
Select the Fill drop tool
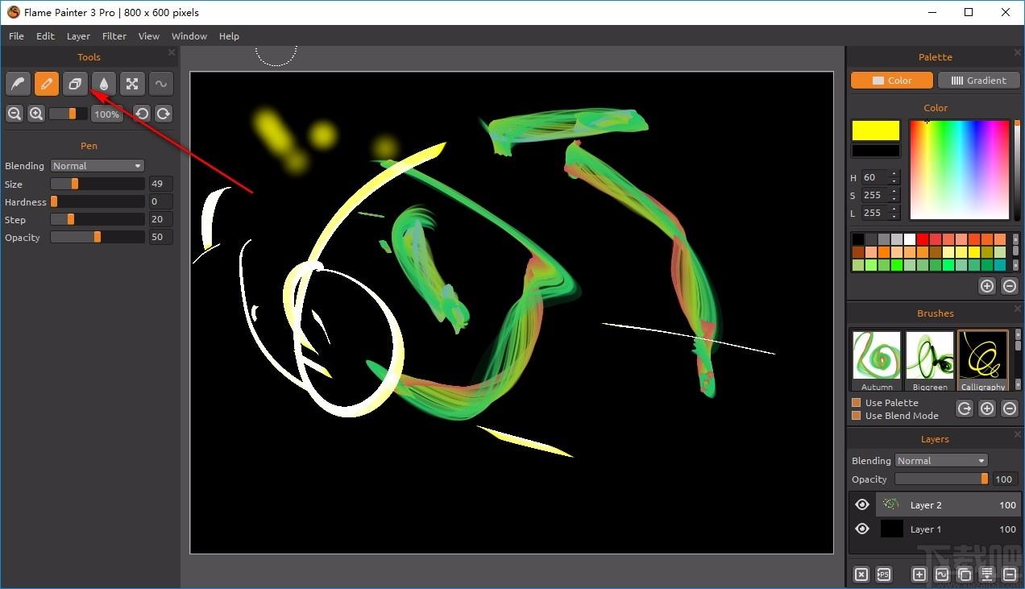tap(104, 83)
